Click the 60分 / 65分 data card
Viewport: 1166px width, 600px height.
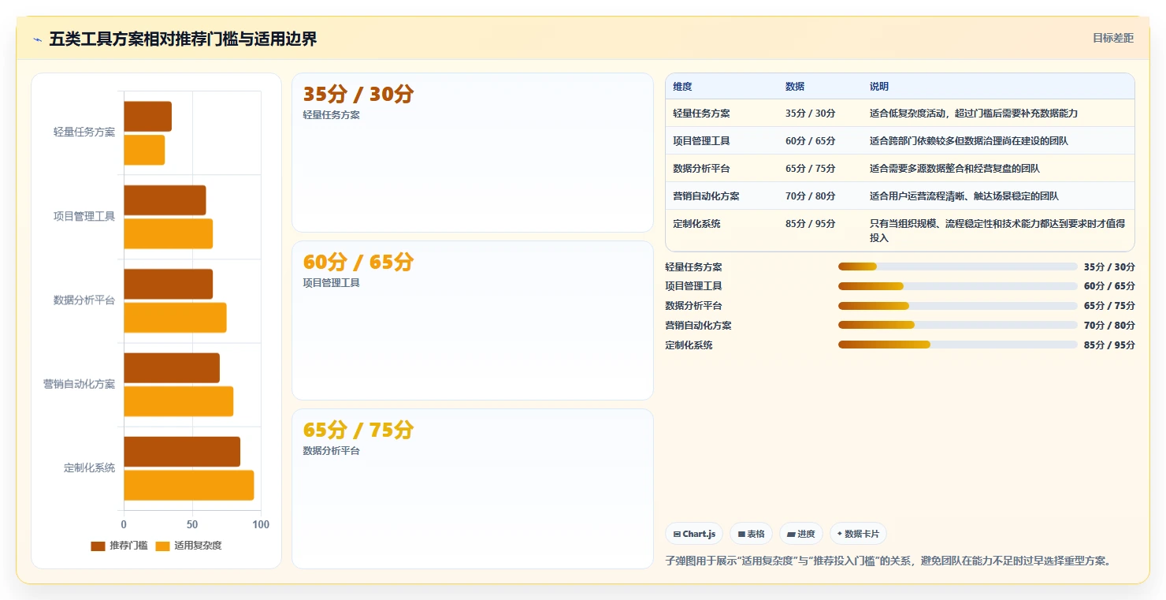[x=473, y=320]
